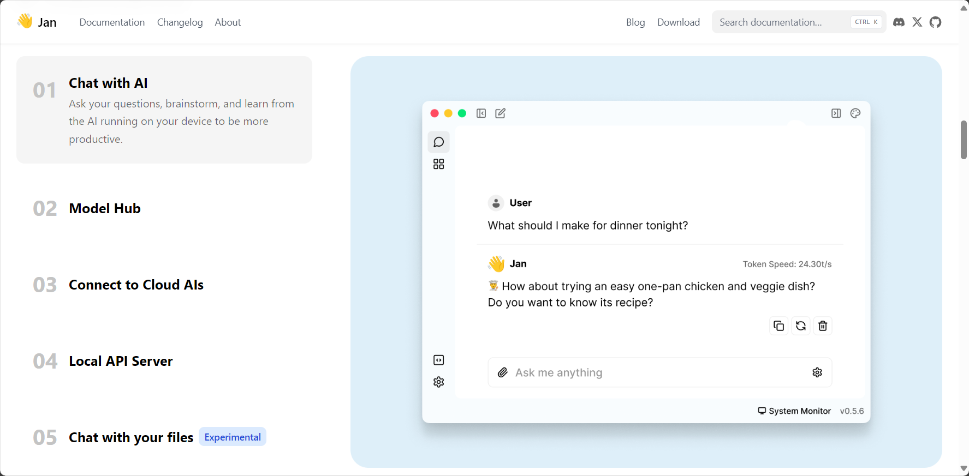Click the Jan brand name

[x=47, y=22]
